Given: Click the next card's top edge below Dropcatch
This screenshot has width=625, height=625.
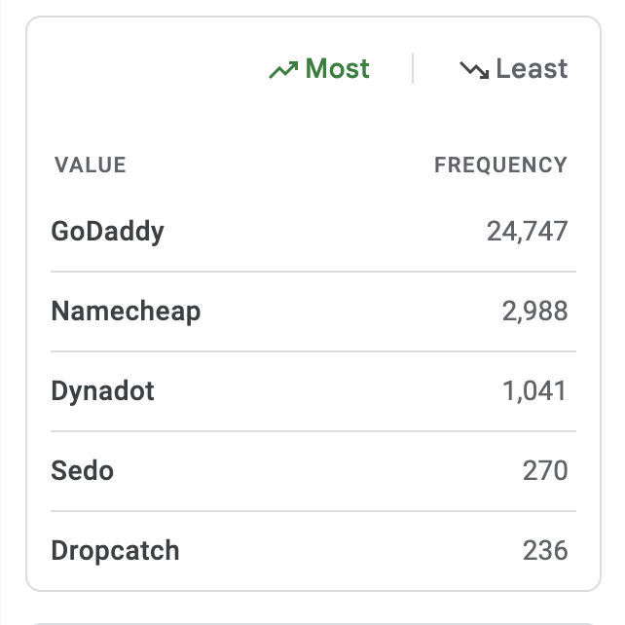Looking at the screenshot, I should pyautogui.click(x=313, y=623).
